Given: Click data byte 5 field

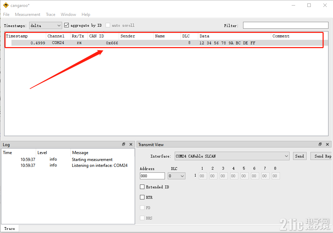Looking at the screenshot, I should [244, 176].
